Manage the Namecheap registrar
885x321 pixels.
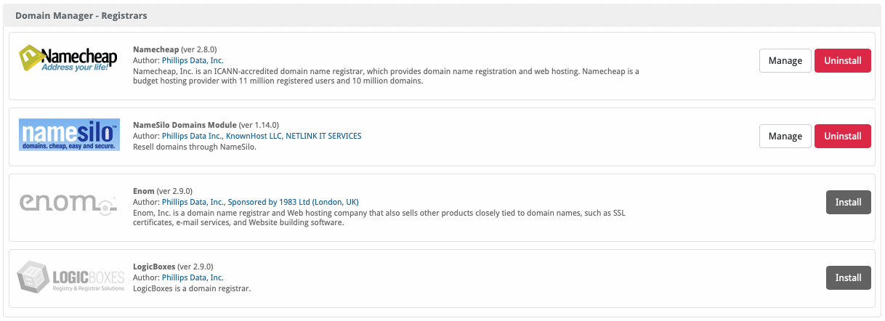785,61
